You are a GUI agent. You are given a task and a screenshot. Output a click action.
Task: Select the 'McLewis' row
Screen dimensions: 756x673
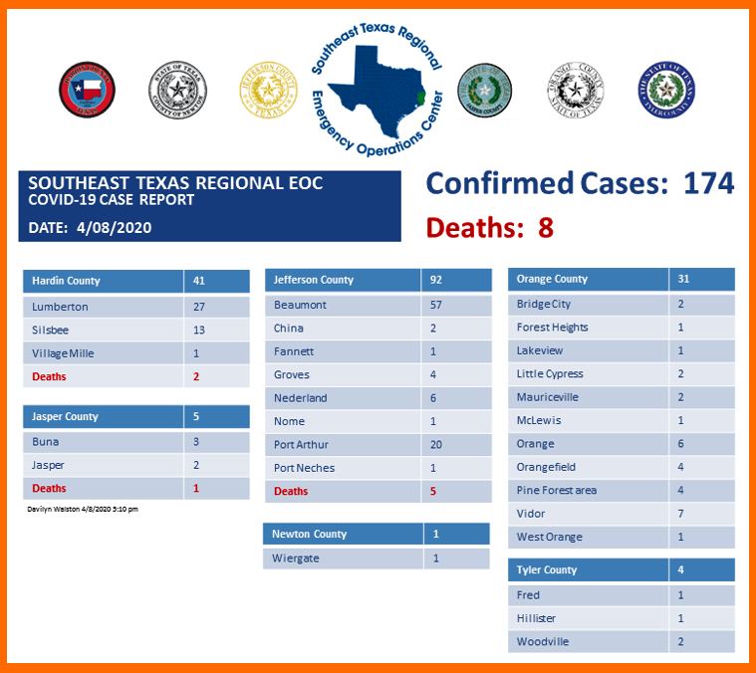(622, 420)
